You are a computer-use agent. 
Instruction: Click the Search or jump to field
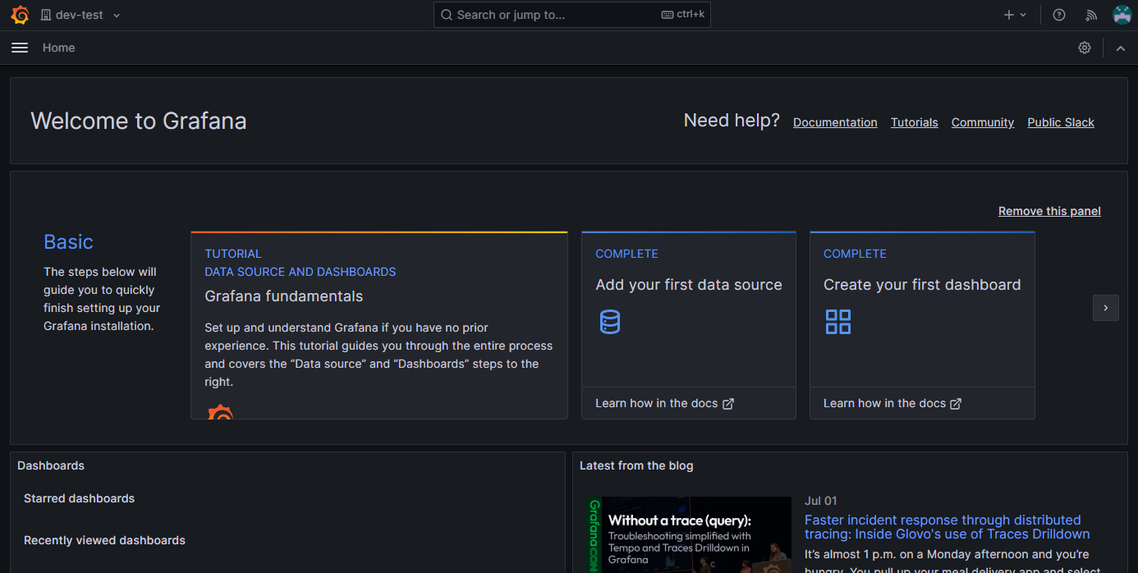pos(572,15)
